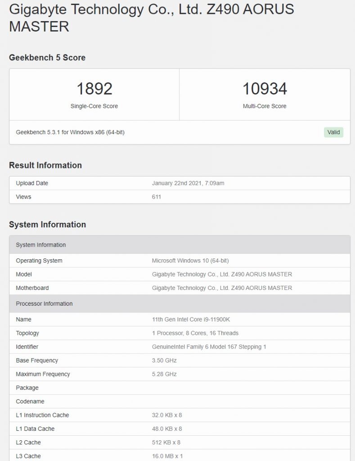Select the 611 views value

coord(156,197)
